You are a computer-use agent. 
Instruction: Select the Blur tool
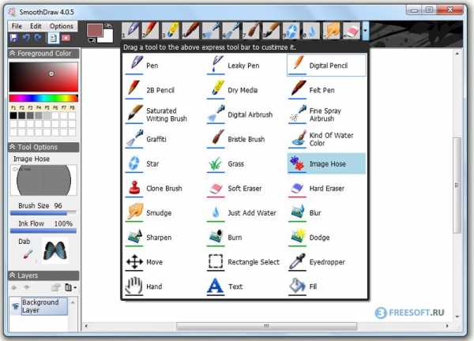326,212
